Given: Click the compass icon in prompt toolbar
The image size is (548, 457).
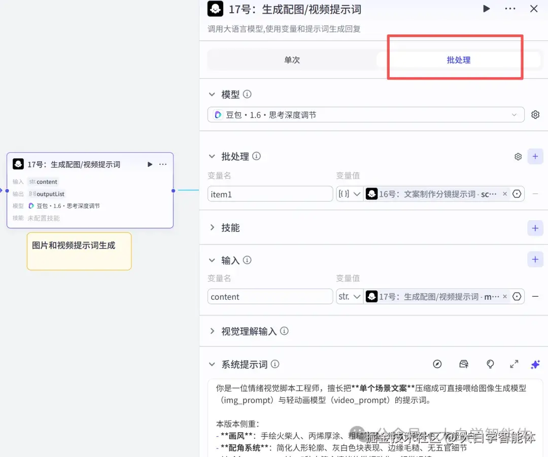Looking at the screenshot, I should click(x=437, y=364).
